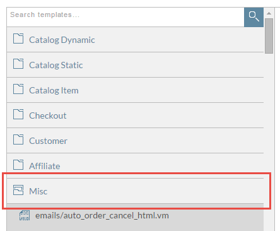Screen dimensions: 280x231
Task: Open the Catalog Static template group
Action: pos(56,65)
